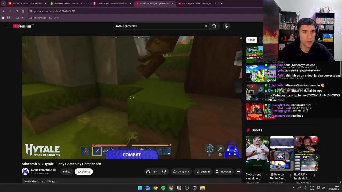Open the ILLOJUAN short thumbnail
The height and width of the screenshot is (192, 342).
(306, 154)
